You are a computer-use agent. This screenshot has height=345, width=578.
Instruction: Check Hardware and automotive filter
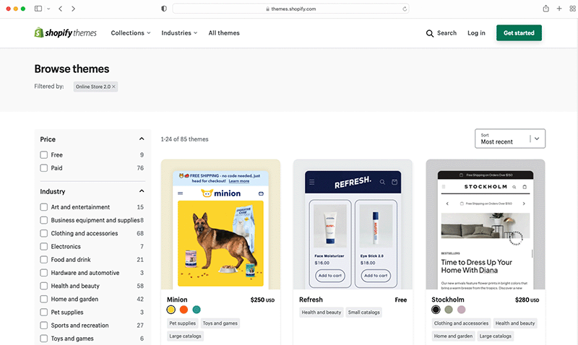click(x=44, y=273)
